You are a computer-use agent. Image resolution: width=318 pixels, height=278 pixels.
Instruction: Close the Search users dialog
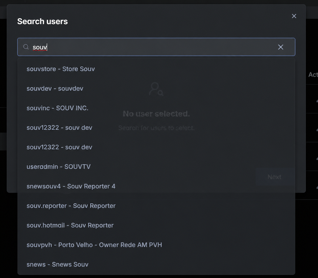294,16
